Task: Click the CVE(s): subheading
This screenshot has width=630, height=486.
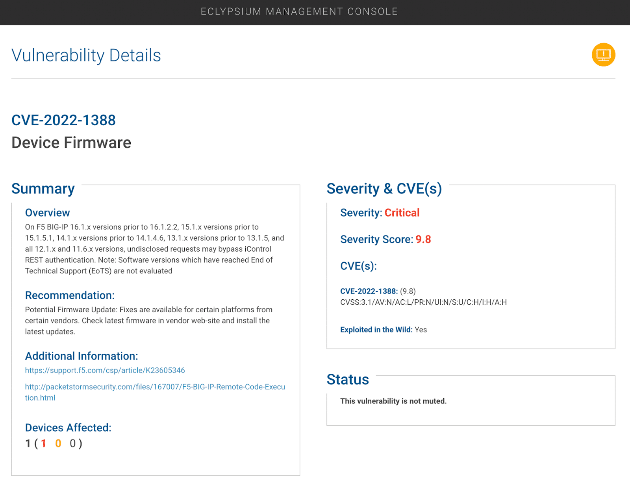Action: coord(358,266)
